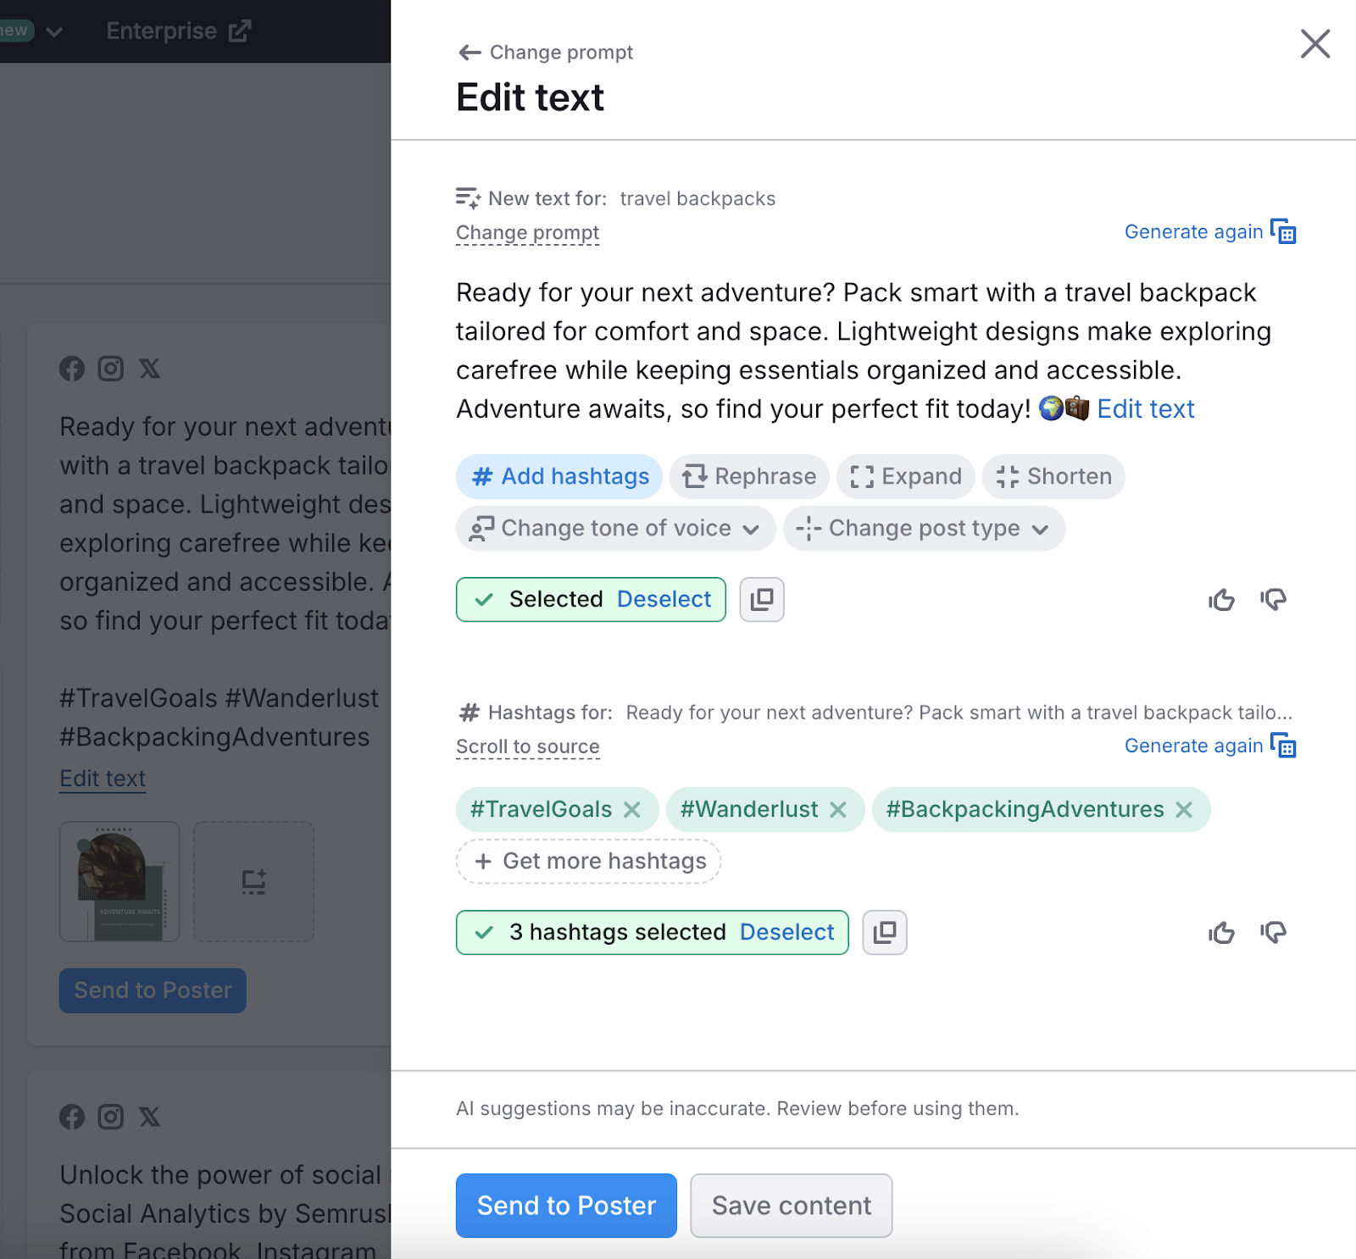The height and width of the screenshot is (1259, 1356).
Task: Open Add hashtags suggestion
Action: click(x=559, y=476)
